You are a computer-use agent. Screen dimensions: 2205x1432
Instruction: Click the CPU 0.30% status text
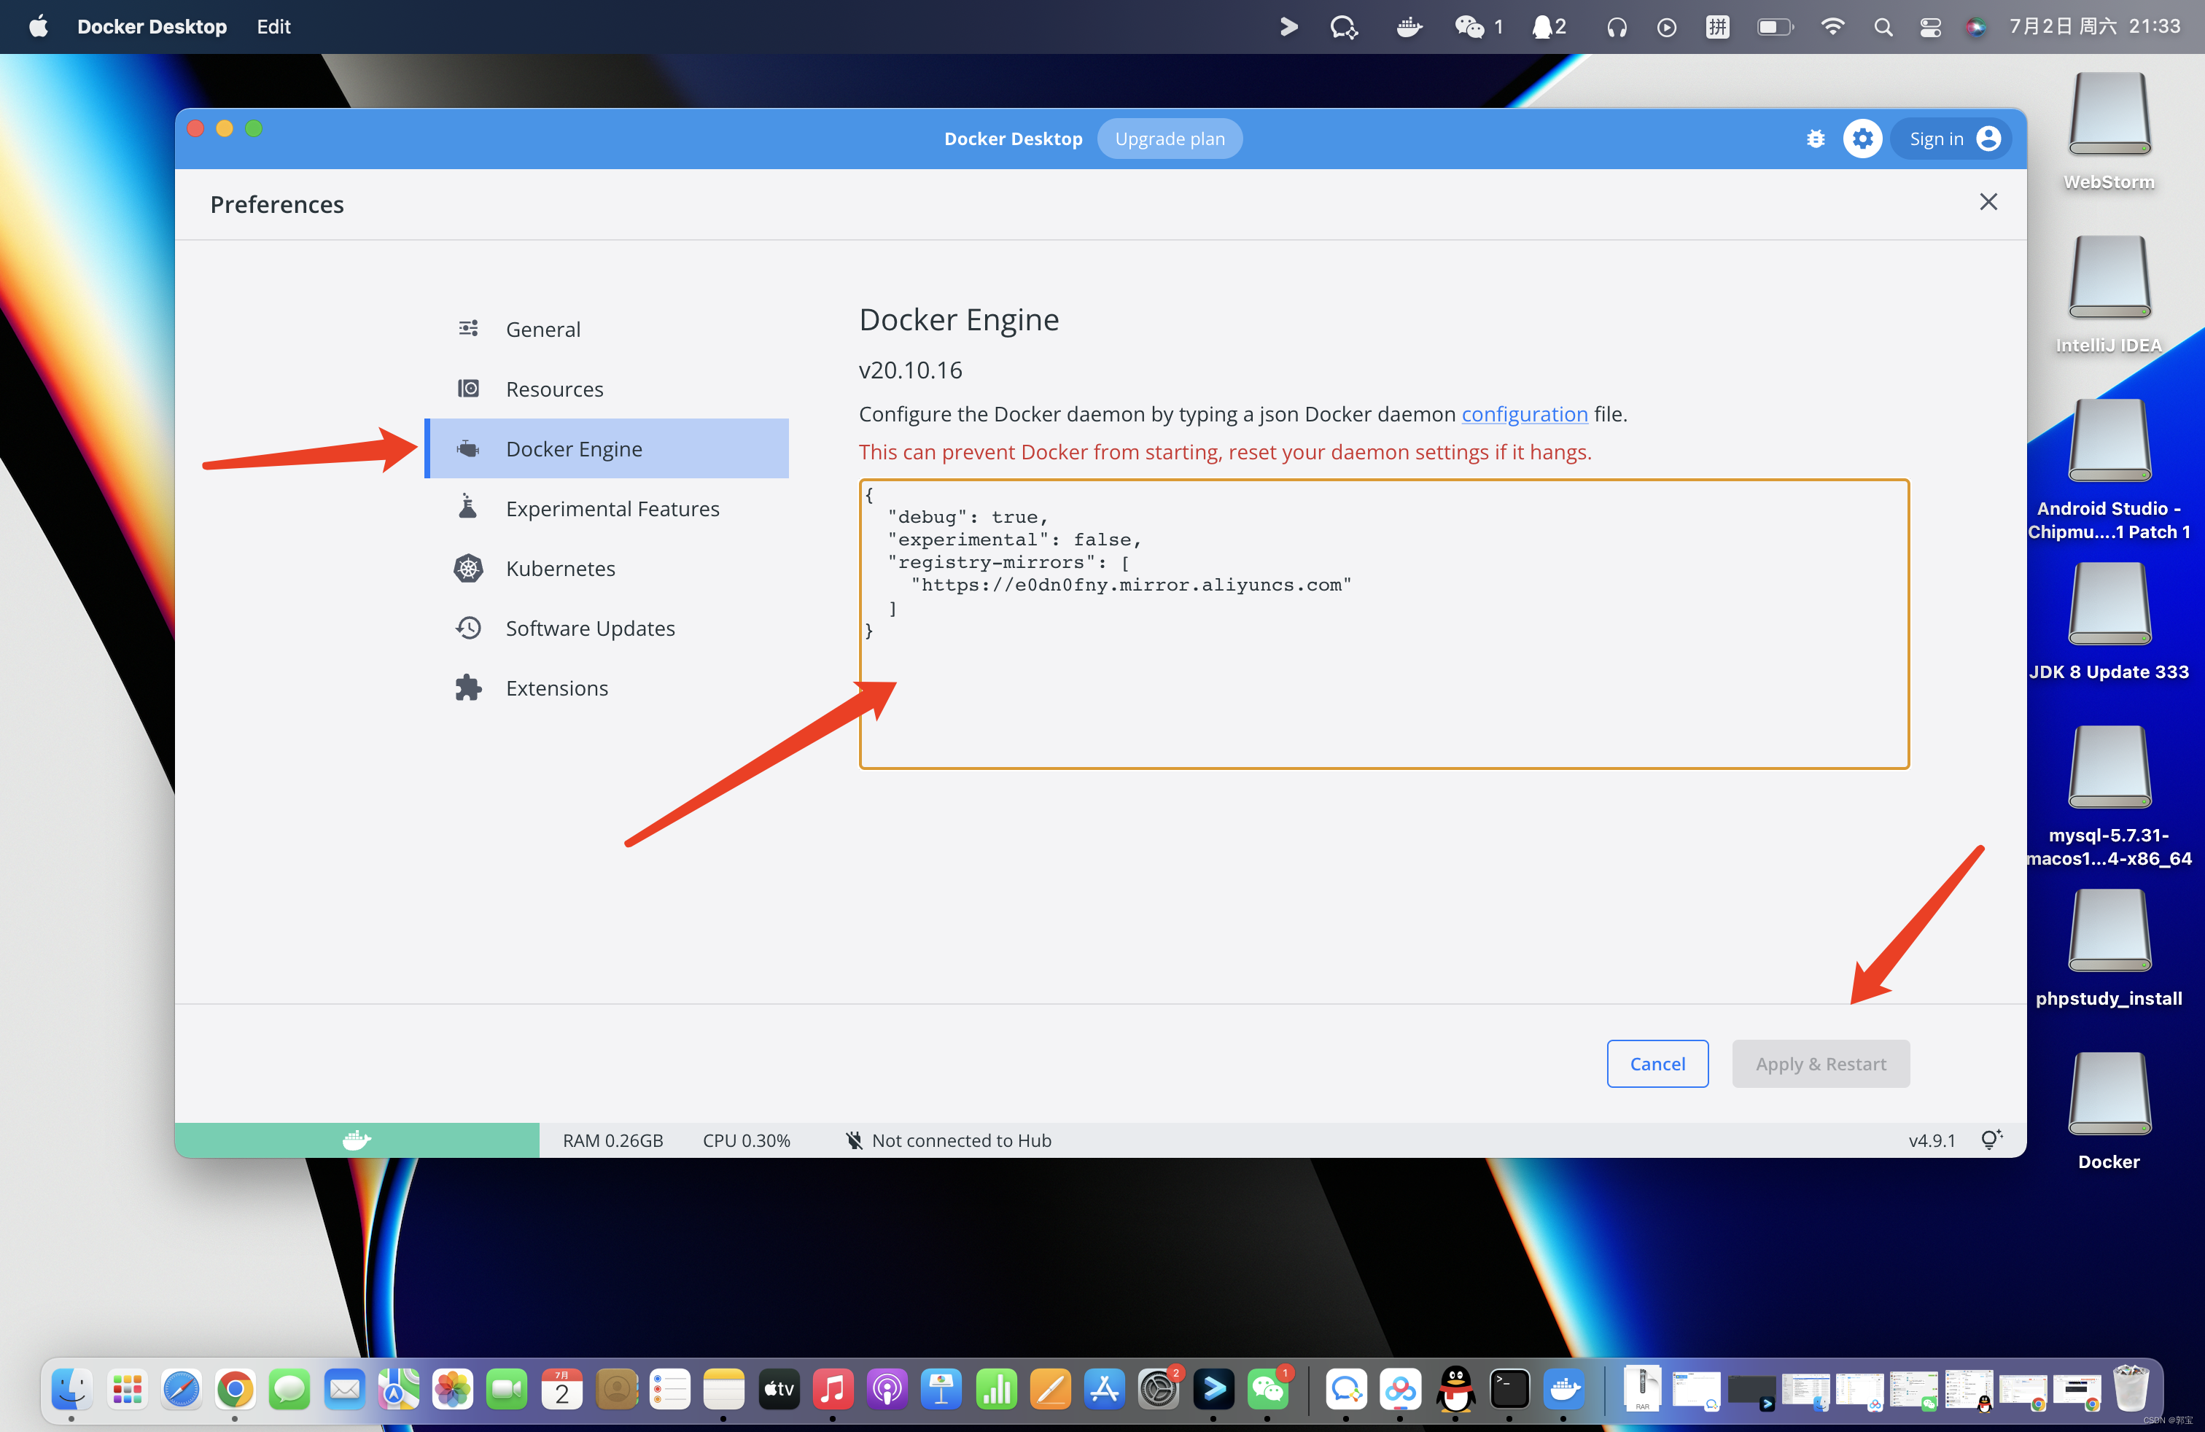point(747,1140)
